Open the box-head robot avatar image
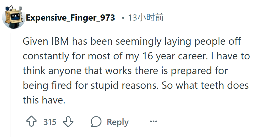260x137 pixels. click(x=14, y=17)
